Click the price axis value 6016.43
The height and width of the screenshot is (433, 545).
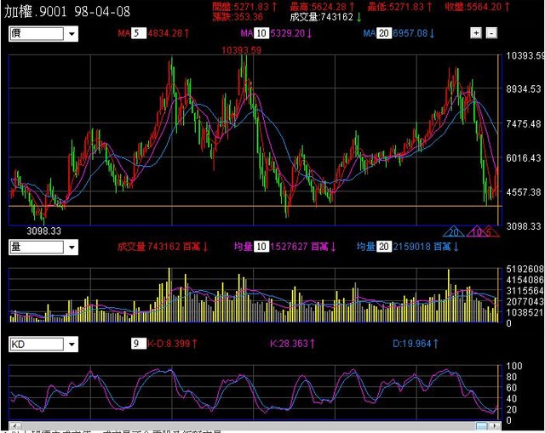coord(524,158)
